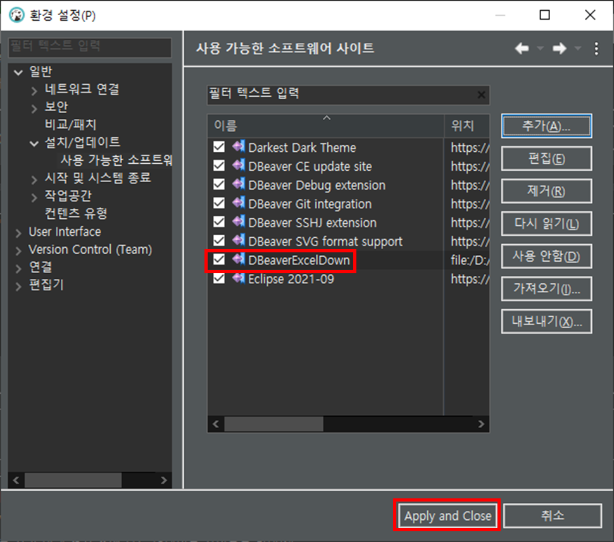
Task: Click the 추가(A)... button
Action: tap(546, 126)
